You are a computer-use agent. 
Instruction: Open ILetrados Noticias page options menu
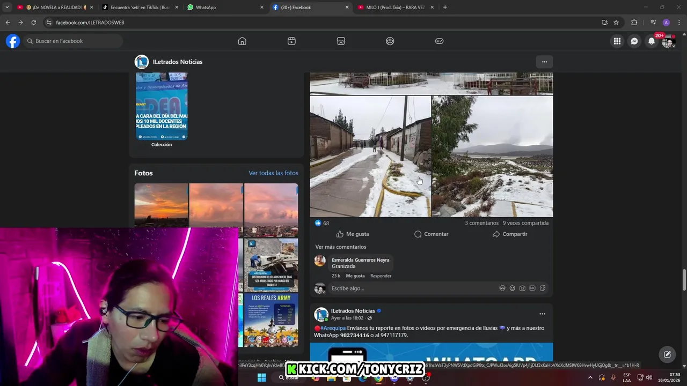point(544,62)
